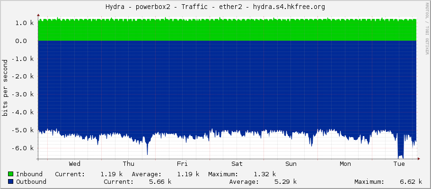Click the 'Sun' x-axis label
The width and height of the screenshot is (431, 189).
click(291, 164)
